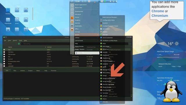186x105 pixels.
Task: Expand the Multimedia category
Action: tap(87, 26)
